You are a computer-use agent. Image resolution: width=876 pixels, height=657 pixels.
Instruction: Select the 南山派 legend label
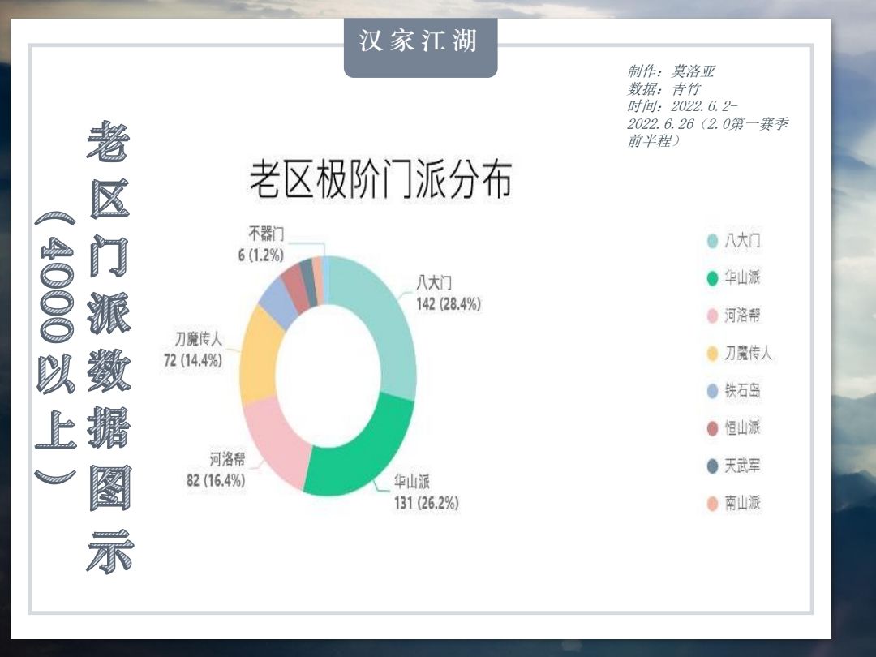click(x=742, y=503)
